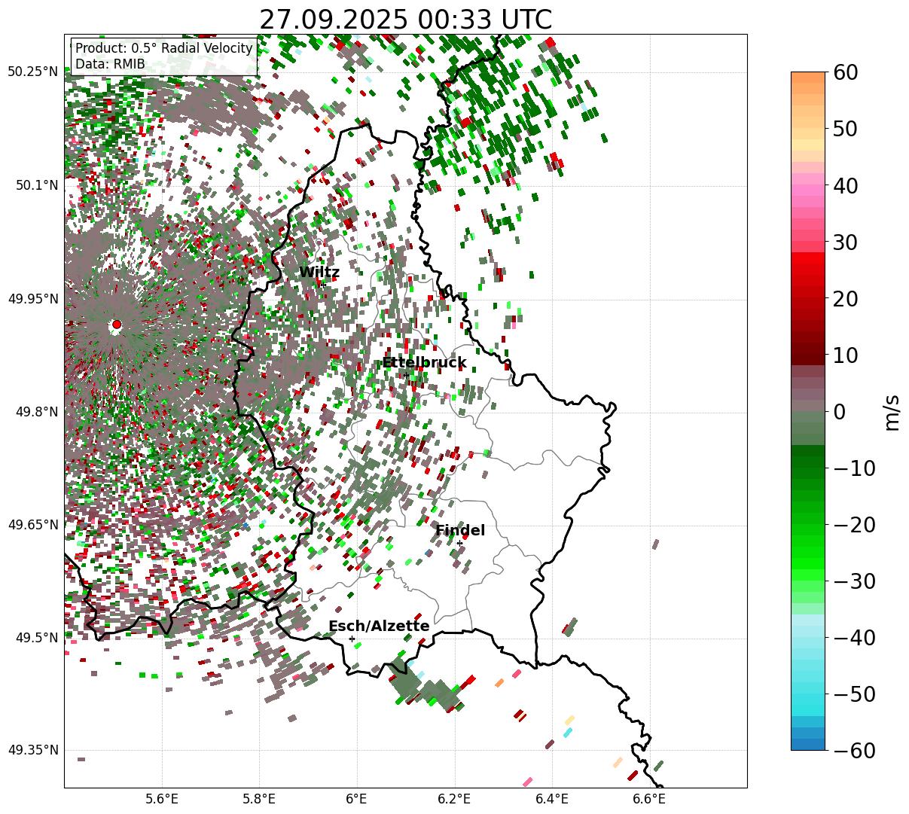The image size is (909, 814).
Task: Click the colorbar label 20
Action: pos(846,299)
